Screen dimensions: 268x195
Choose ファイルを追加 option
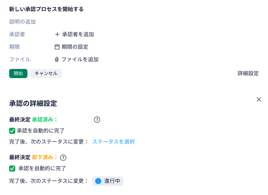coord(80,60)
